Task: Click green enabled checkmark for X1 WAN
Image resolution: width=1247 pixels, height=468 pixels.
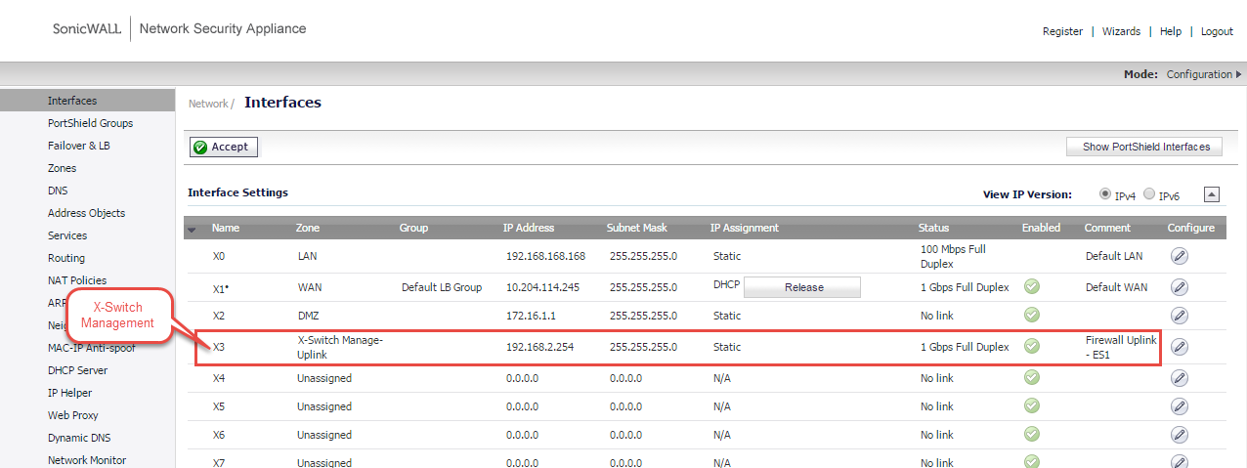Action: tap(1032, 287)
